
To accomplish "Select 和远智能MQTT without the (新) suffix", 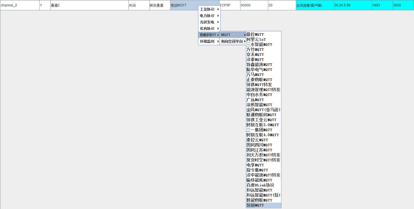I will [264, 190].
